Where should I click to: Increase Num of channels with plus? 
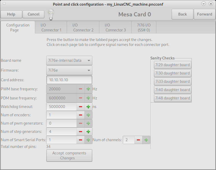point(146,140)
